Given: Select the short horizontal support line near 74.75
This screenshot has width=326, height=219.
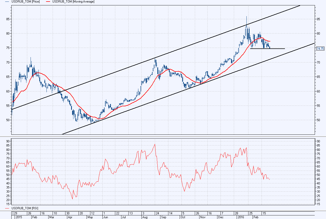Looking at the screenshot, I should tap(267, 49).
